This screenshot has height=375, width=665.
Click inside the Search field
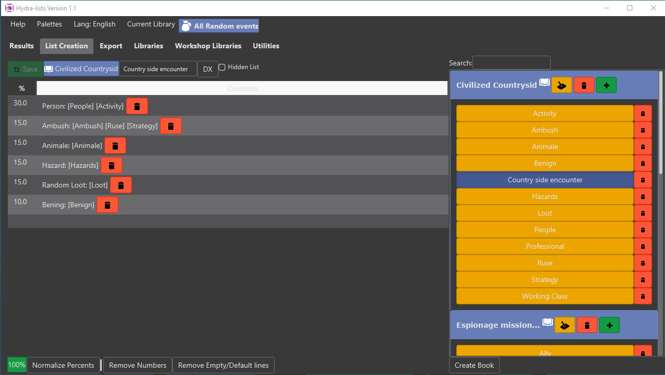tap(511, 62)
